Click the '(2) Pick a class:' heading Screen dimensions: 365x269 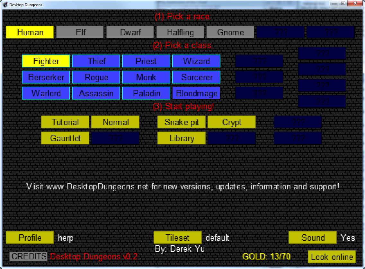[183, 45]
